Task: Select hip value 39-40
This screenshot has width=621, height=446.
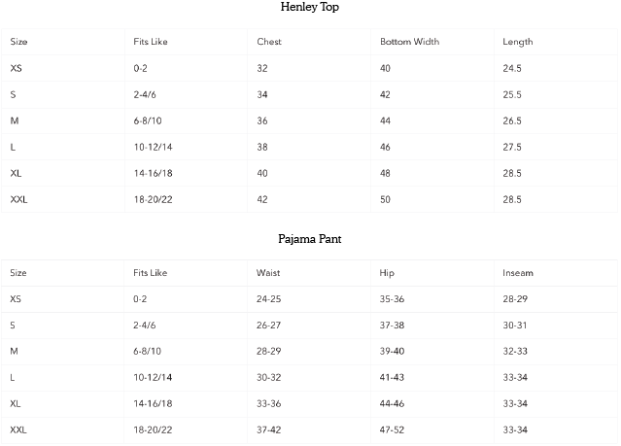Action: 393,351
